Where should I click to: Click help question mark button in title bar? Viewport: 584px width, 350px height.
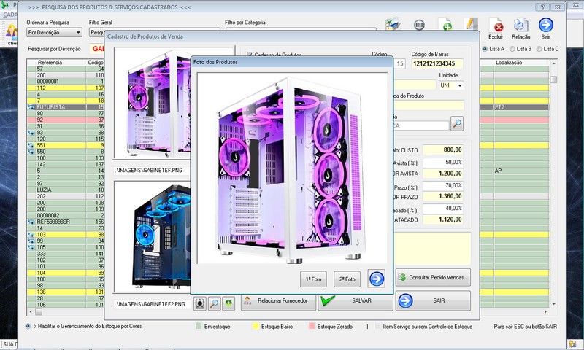pyautogui.click(x=542, y=7)
